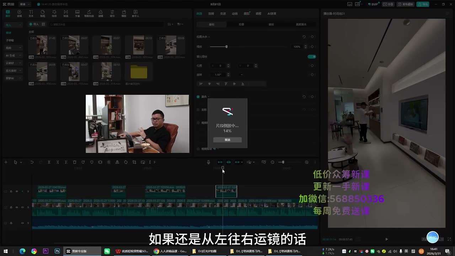Open the 数字人 digital human tab
Viewport: 455px width, 256px height.
pyautogui.click(x=135, y=14)
